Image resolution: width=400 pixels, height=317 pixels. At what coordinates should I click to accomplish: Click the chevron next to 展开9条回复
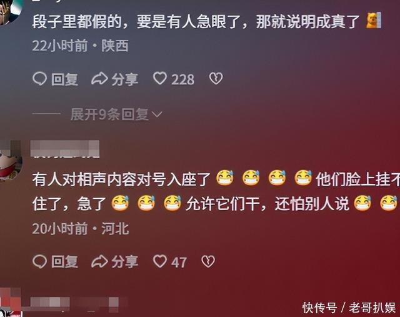157,114
